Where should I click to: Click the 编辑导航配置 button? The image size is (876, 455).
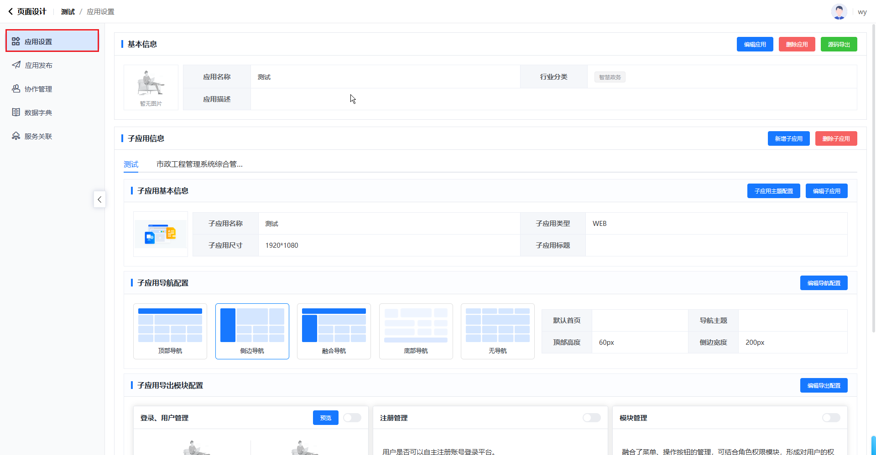click(x=824, y=283)
